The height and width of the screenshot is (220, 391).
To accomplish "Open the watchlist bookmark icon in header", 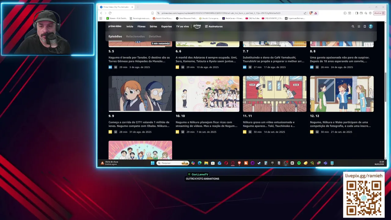I will tap(365, 27).
